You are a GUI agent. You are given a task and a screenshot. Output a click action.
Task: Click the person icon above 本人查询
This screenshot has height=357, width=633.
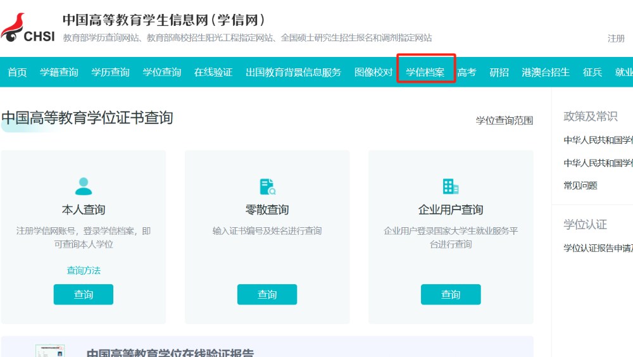click(84, 186)
